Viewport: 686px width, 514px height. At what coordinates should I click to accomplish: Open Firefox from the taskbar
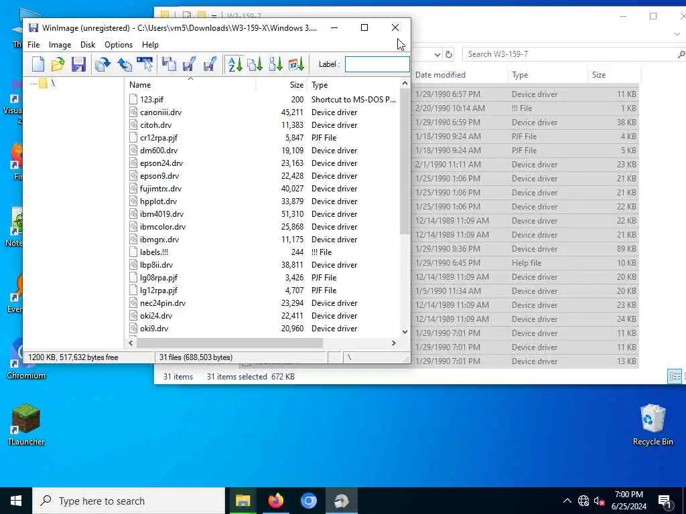[x=275, y=501]
